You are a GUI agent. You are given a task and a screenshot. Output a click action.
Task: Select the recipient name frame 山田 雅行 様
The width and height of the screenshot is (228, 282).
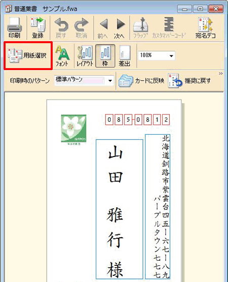pos(120,209)
